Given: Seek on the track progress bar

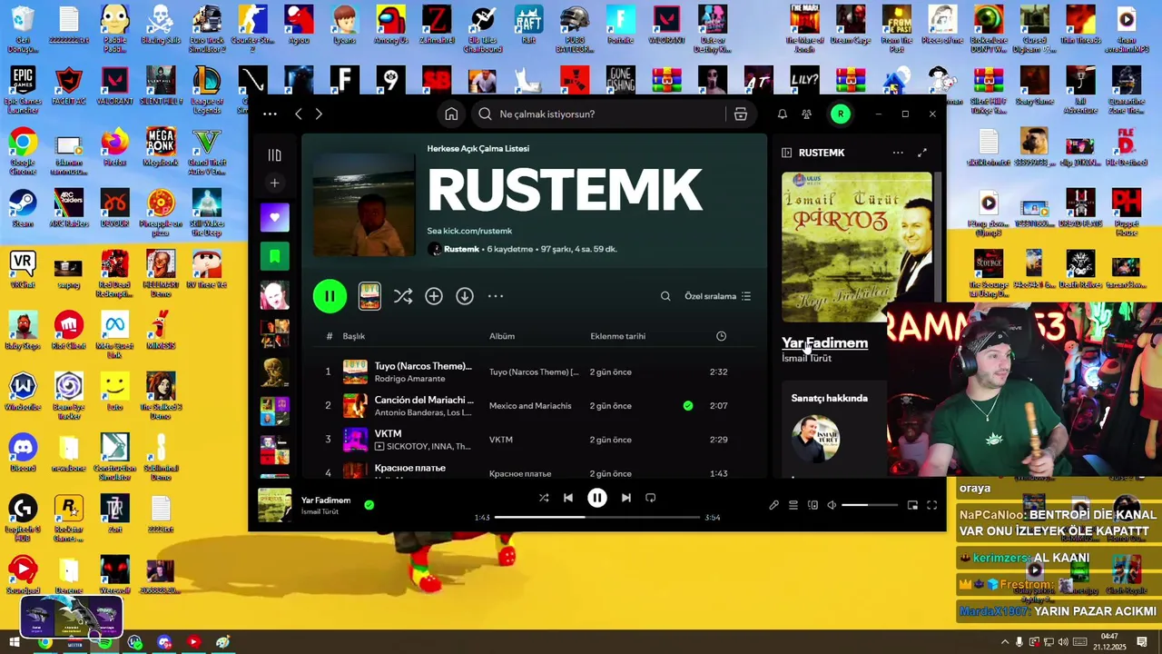Looking at the screenshot, I should coord(597,518).
